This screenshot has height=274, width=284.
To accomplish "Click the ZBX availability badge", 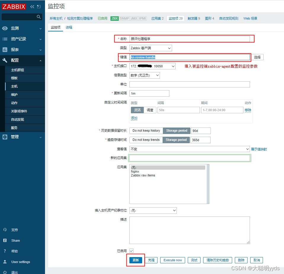I will (x=115, y=18).
